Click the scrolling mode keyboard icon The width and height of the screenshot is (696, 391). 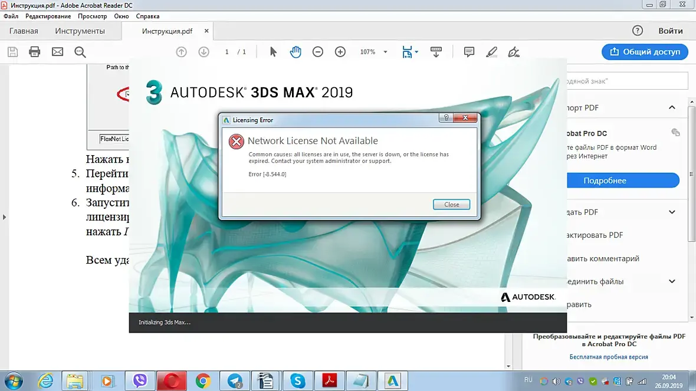point(436,52)
